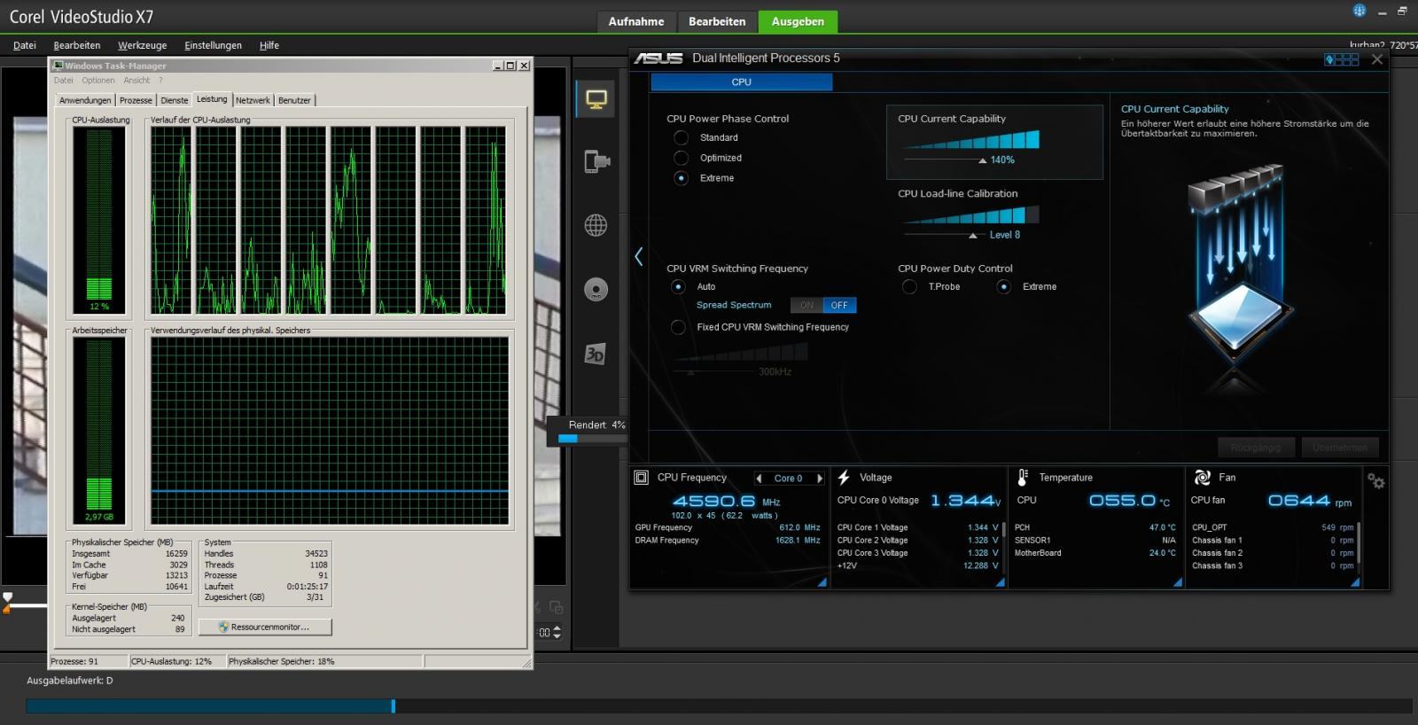The width and height of the screenshot is (1418, 725).
Task: Click the preview playhead marker
Action: tap(7, 603)
